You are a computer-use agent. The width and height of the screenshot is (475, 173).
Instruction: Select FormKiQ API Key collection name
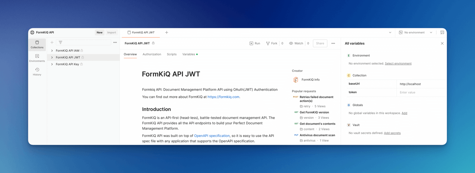coord(67,64)
